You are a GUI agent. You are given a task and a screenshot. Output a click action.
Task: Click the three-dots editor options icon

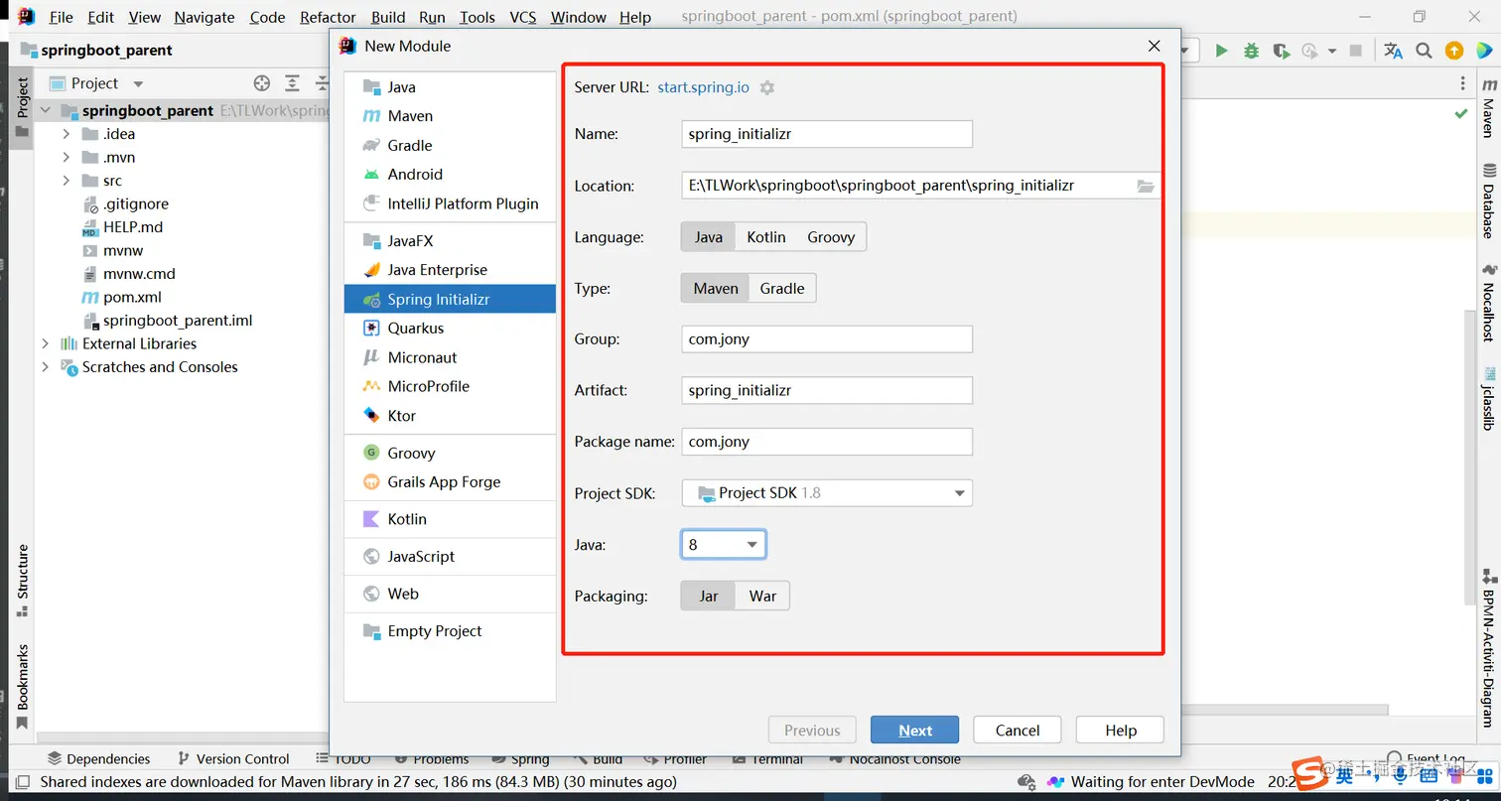tap(1462, 83)
